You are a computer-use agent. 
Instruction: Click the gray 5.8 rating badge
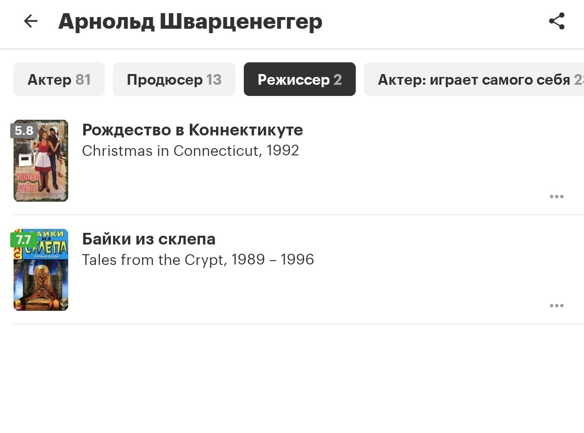tap(24, 131)
